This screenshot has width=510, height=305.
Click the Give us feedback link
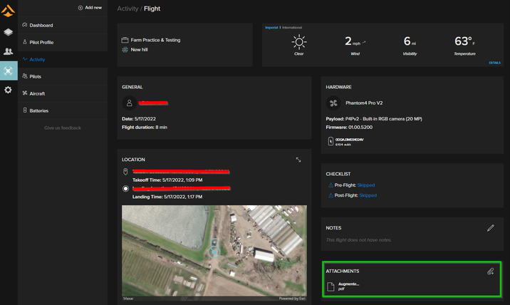click(63, 128)
